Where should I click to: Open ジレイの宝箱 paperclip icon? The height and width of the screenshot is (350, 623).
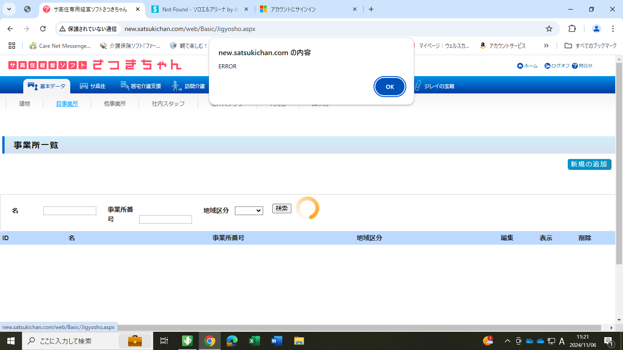417,86
